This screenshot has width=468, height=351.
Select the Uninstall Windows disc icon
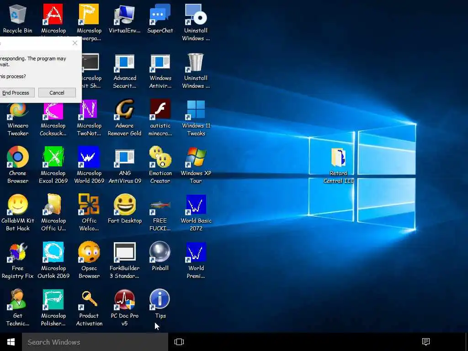tap(196, 14)
